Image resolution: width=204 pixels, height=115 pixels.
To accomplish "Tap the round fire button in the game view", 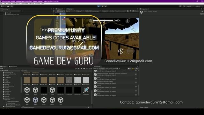I will tap(130, 51).
